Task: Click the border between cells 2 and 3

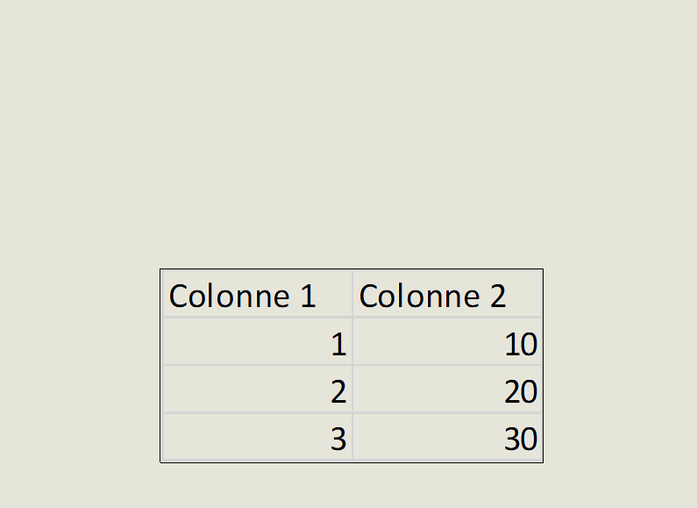Action: [x=257, y=412]
